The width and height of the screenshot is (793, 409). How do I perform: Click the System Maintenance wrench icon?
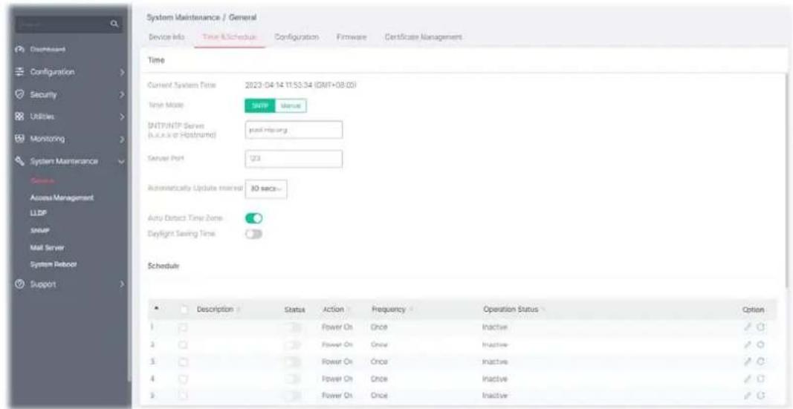pos(20,161)
